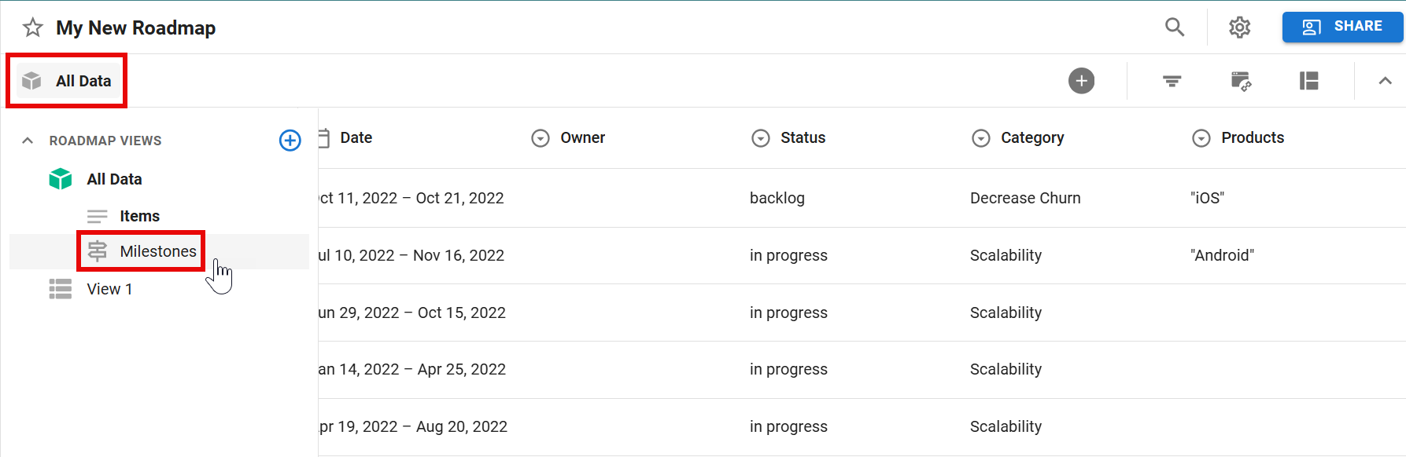Collapse the ROADMAP VIEWS section
The image size is (1406, 457).
28,141
